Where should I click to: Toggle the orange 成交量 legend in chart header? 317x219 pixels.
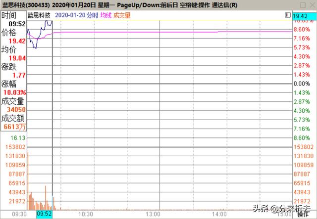122,16
